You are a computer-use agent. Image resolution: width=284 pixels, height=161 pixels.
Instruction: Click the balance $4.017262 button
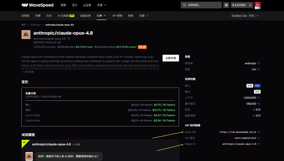pos(239,5)
